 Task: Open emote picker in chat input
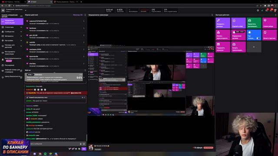(x=84, y=144)
